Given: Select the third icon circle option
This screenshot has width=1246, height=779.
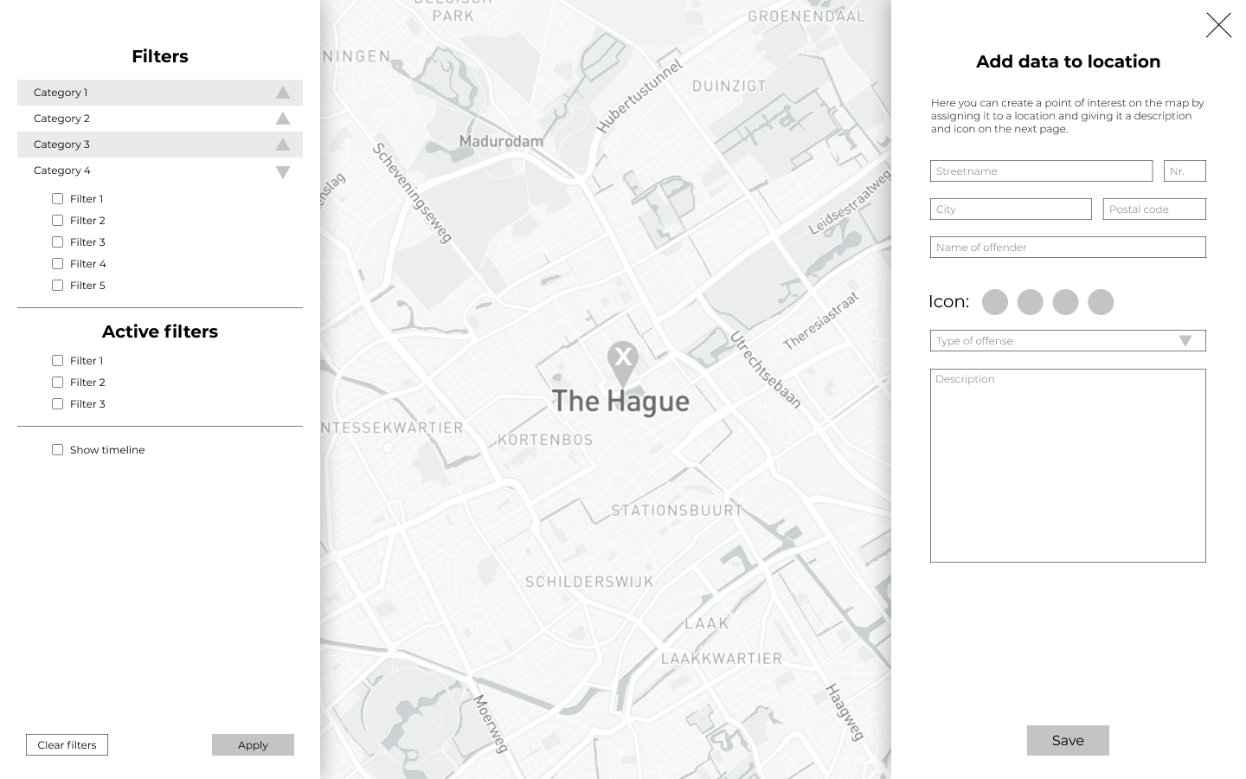Looking at the screenshot, I should tap(1065, 302).
